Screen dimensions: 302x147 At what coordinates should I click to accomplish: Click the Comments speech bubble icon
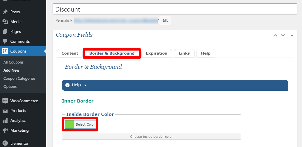(5, 41)
